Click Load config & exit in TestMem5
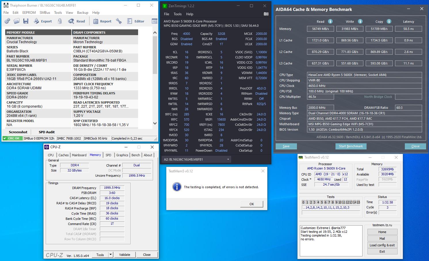Viewport: 429px width, 261px height. (x=382, y=245)
